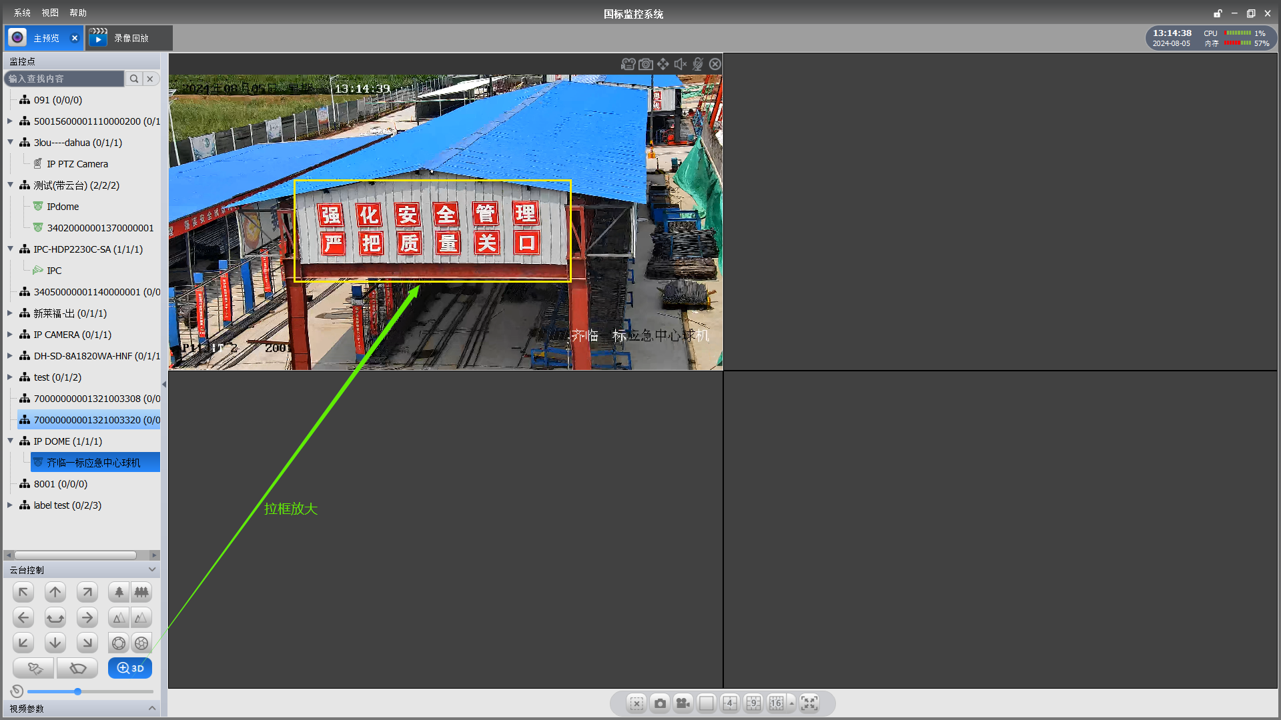Viewport: 1281px width, 720px height.
Task: Expand the label test tree node
Action: (10, 505)
